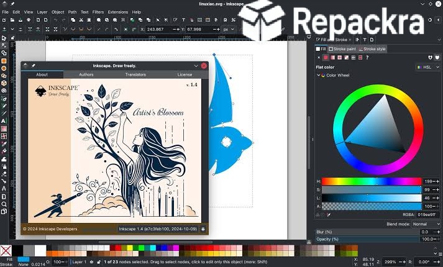Click the Print icon in toolbar

coord(29,20)
